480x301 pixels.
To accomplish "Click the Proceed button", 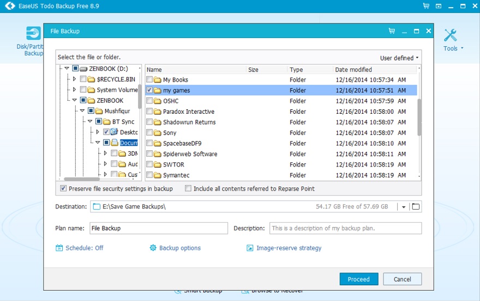I will pos(358,279).
